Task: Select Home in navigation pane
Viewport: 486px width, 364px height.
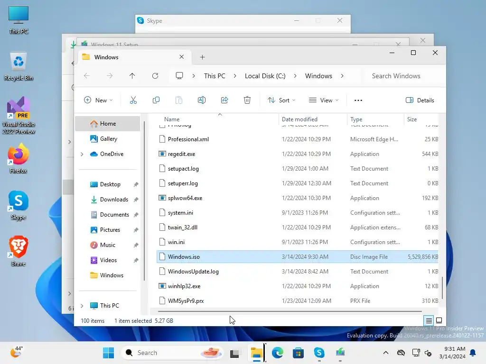Action: pos(108,124)
